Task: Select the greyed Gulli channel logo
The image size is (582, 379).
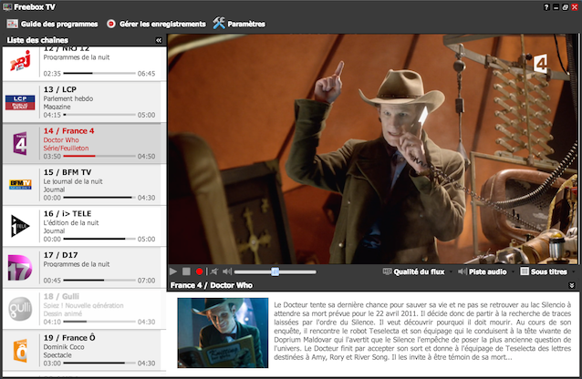Action: [x=20, y=309]
